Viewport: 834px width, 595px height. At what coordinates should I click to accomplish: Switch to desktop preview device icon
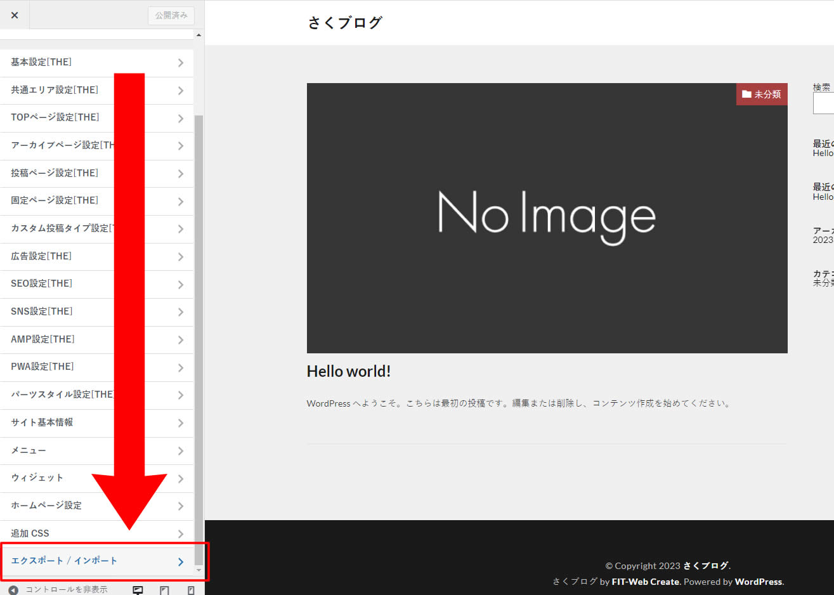pos(138,590)
